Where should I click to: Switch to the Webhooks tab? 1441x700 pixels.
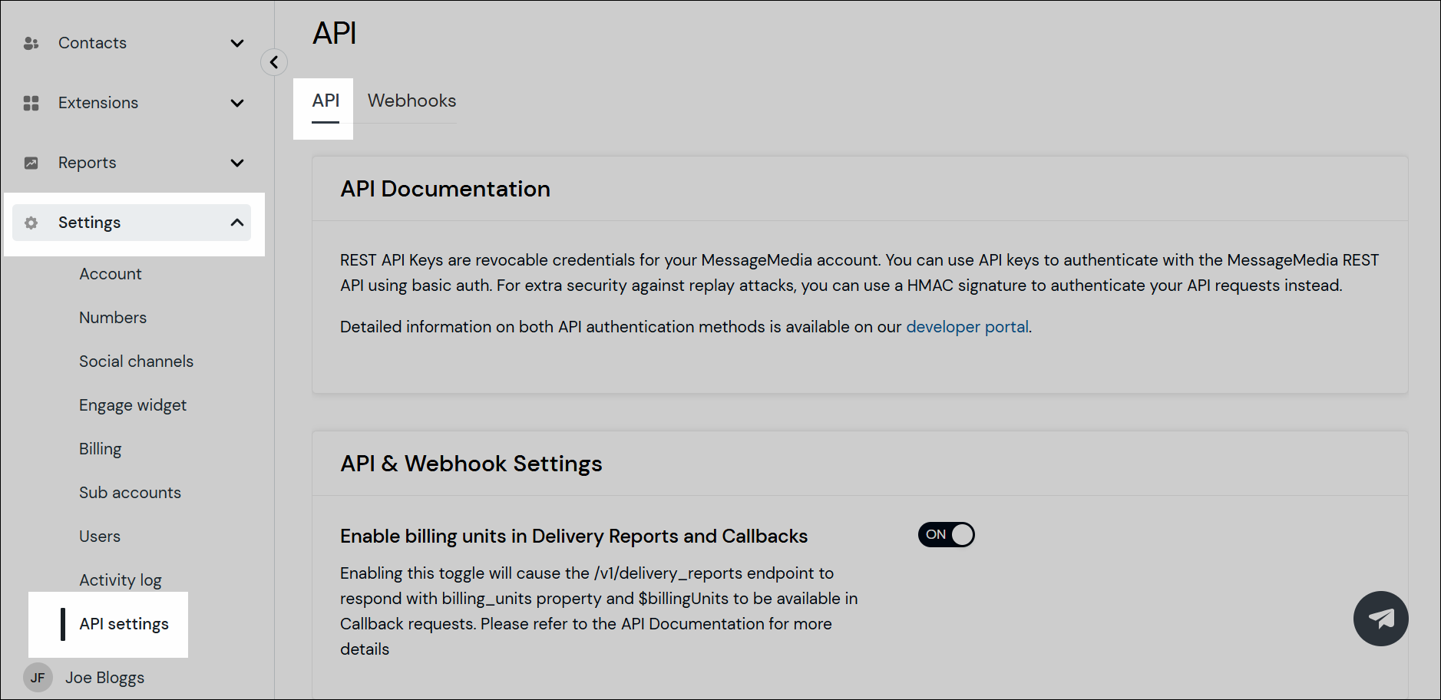[411, 101]
